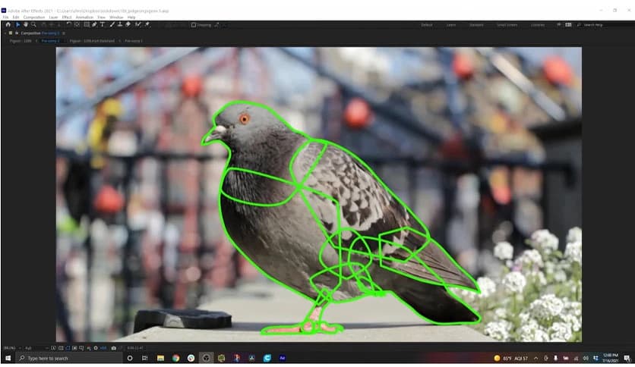
Task: Switch to the Default workspace
Action: [x=427, y=24]
